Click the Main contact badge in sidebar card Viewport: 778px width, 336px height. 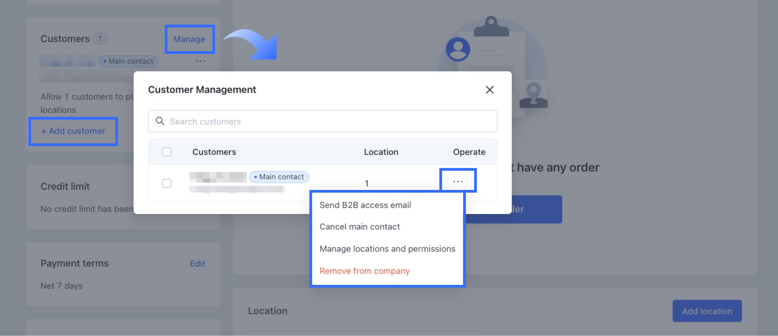click(129, 61)
